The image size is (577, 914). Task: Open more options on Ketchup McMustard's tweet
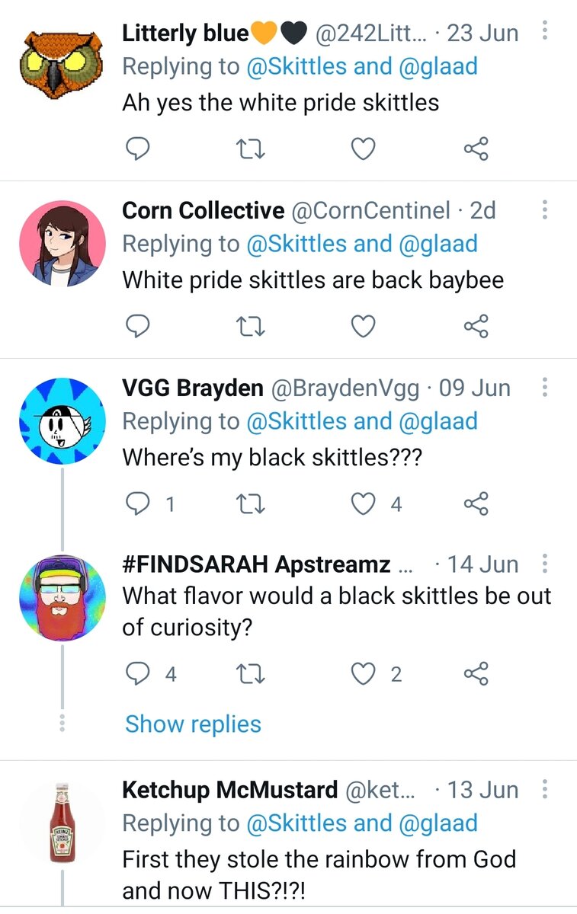coord(545,789)
